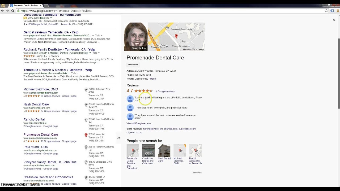The image size is (340, 191).
Task: Click map pin A for Michael Skidmore
Action: 86,90
